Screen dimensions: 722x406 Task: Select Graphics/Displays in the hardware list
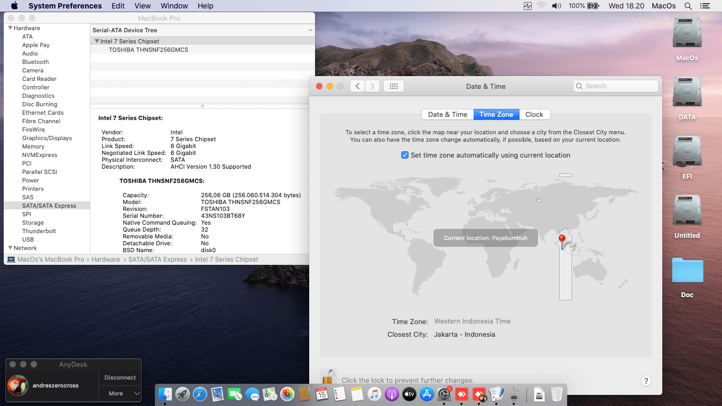47,138
